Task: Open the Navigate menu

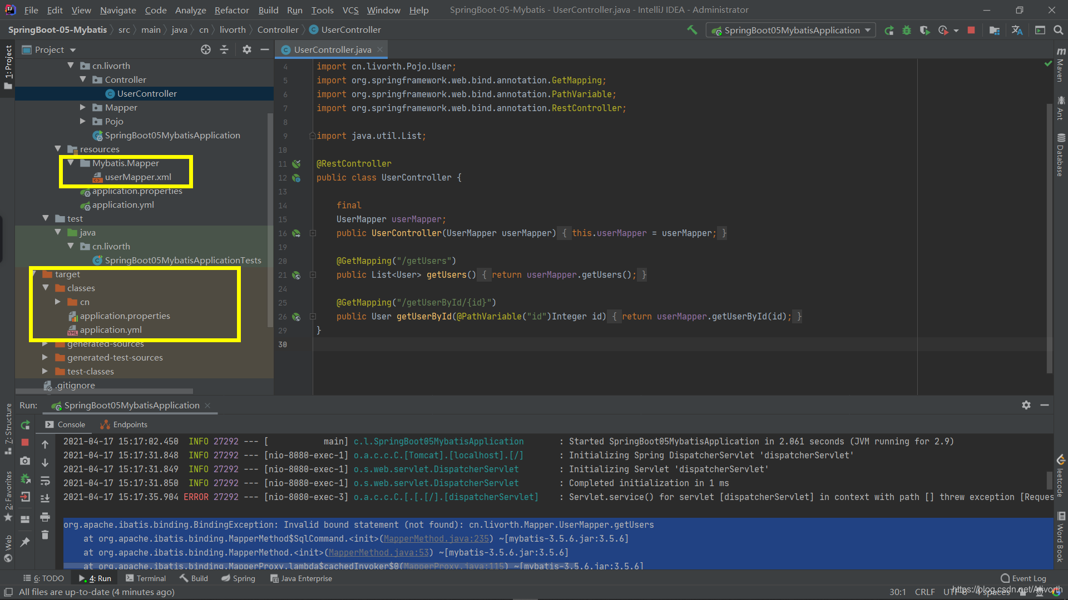Action: click(118, 10)
